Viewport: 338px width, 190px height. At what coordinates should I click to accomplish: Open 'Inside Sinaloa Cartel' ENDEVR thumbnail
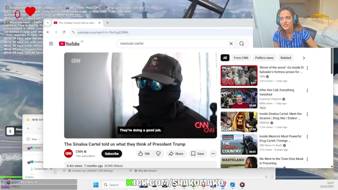(x=239, y=122)
